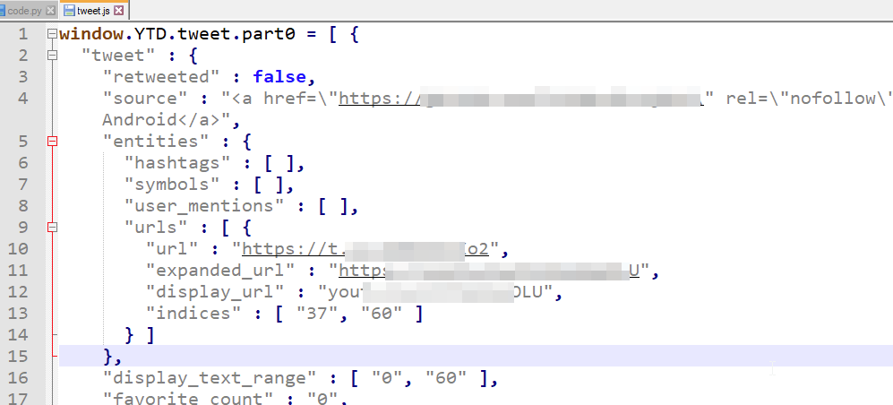Close the code.py tab
This screenshot has height=405, width=893.
coord(50,10)
